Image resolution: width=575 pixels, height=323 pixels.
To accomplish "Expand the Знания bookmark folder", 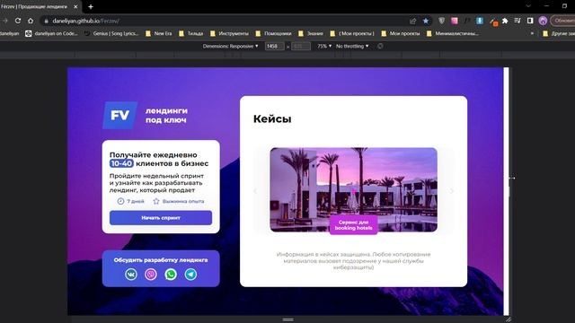I will tap(311, 33).
